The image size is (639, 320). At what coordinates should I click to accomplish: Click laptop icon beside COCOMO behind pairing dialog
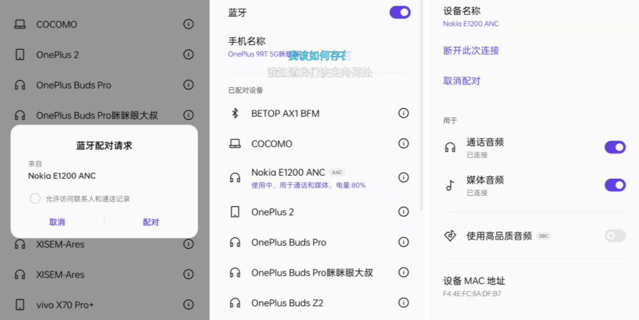coord(20,24)
